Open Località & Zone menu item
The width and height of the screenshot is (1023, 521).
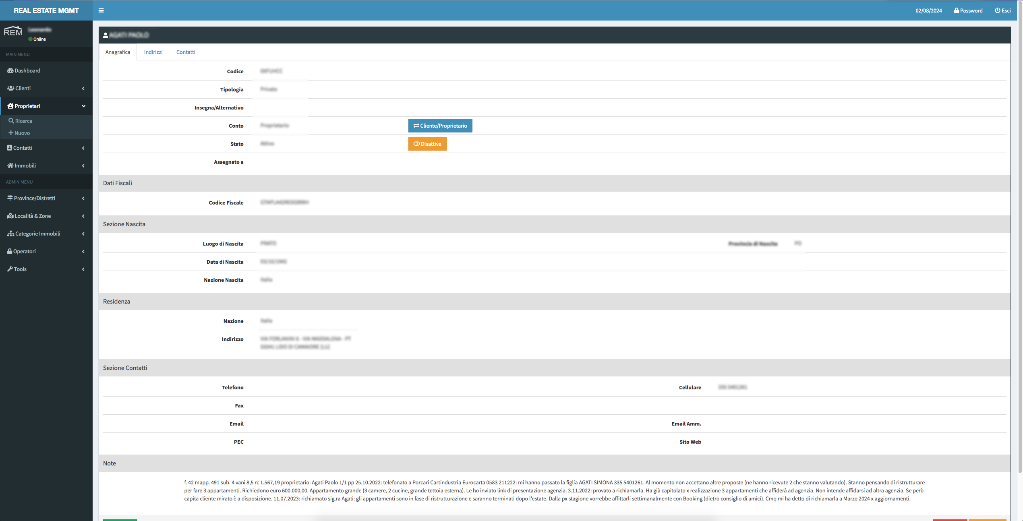tap(32, 216)
